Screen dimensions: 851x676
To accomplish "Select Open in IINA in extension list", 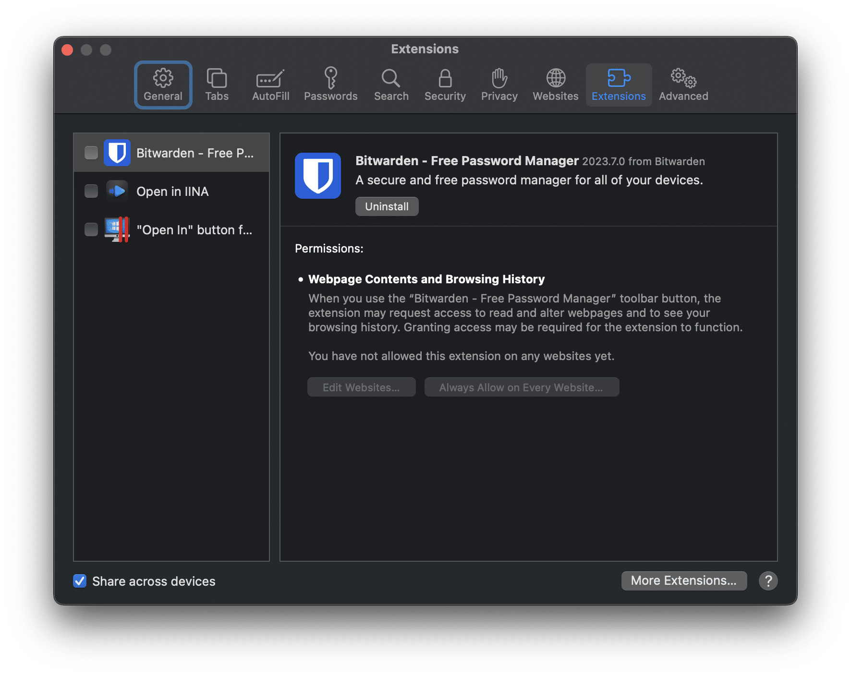I will pyautogui.click(x=173, y=191).
